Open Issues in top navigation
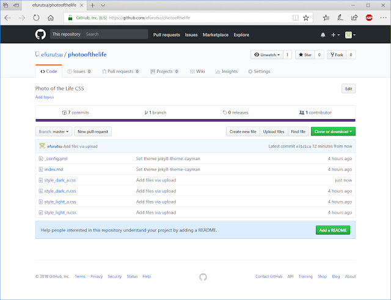Viewport: 391px width, 300px height. pyautogui.click(x=191, y=35)
